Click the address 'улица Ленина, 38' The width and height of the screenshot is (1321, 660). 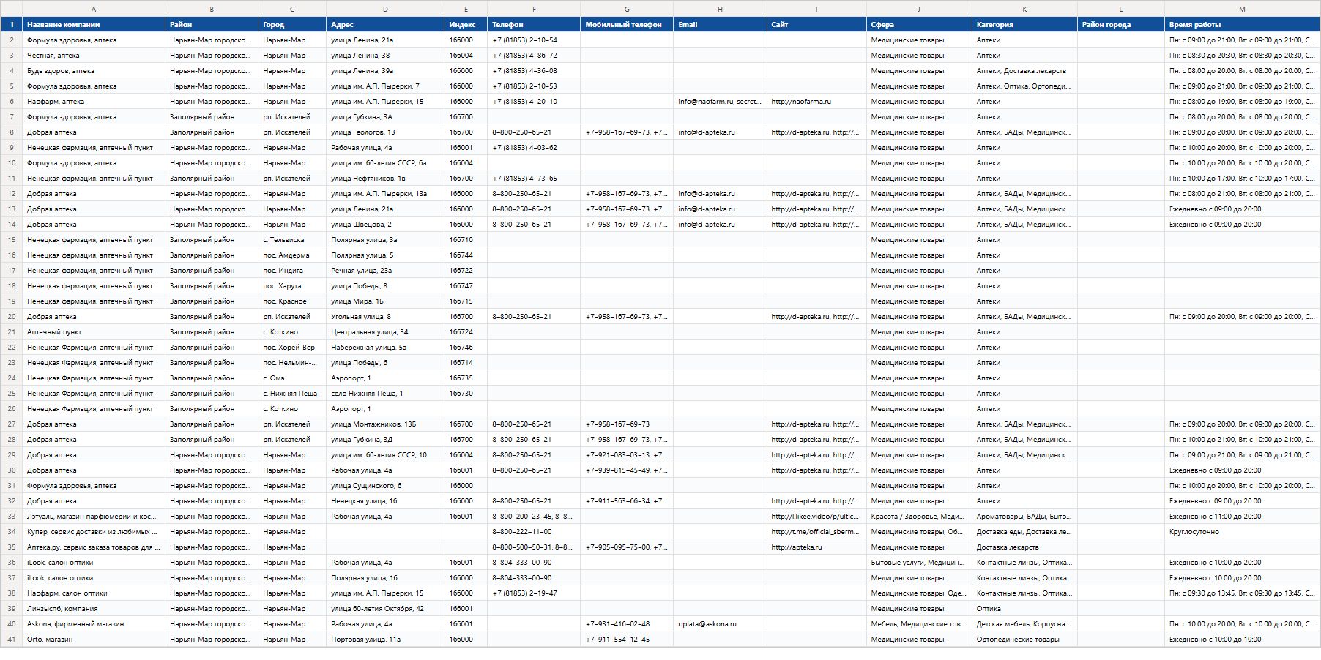(x=385, y=56)
